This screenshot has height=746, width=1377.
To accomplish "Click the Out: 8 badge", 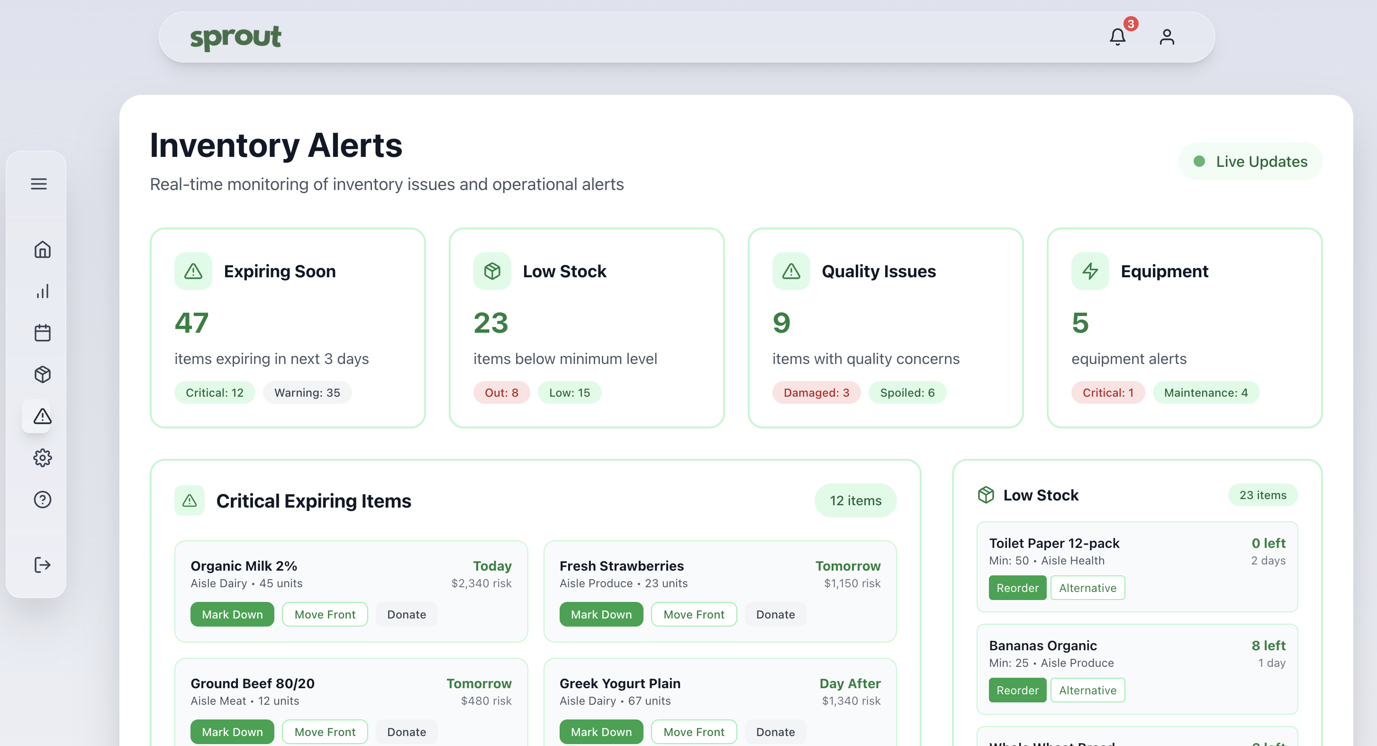I will [501, 392].
